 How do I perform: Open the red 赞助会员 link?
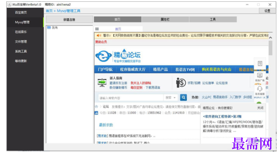pyautogui.click(x=101, y=42)
